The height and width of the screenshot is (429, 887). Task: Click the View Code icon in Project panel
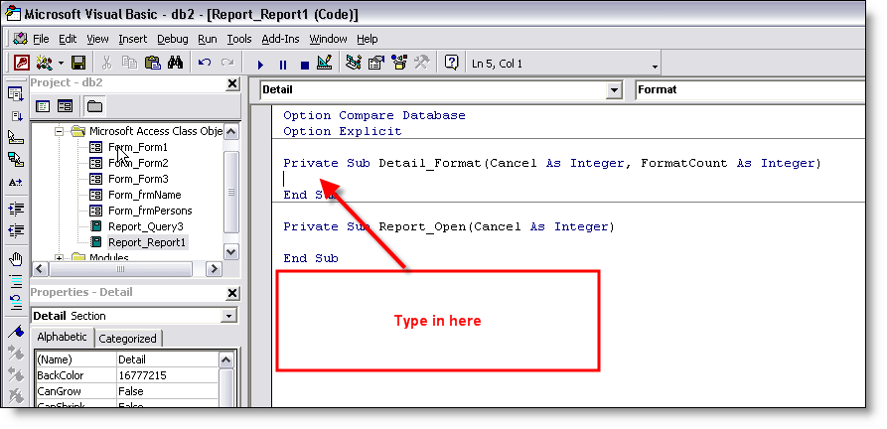(44, 106)
